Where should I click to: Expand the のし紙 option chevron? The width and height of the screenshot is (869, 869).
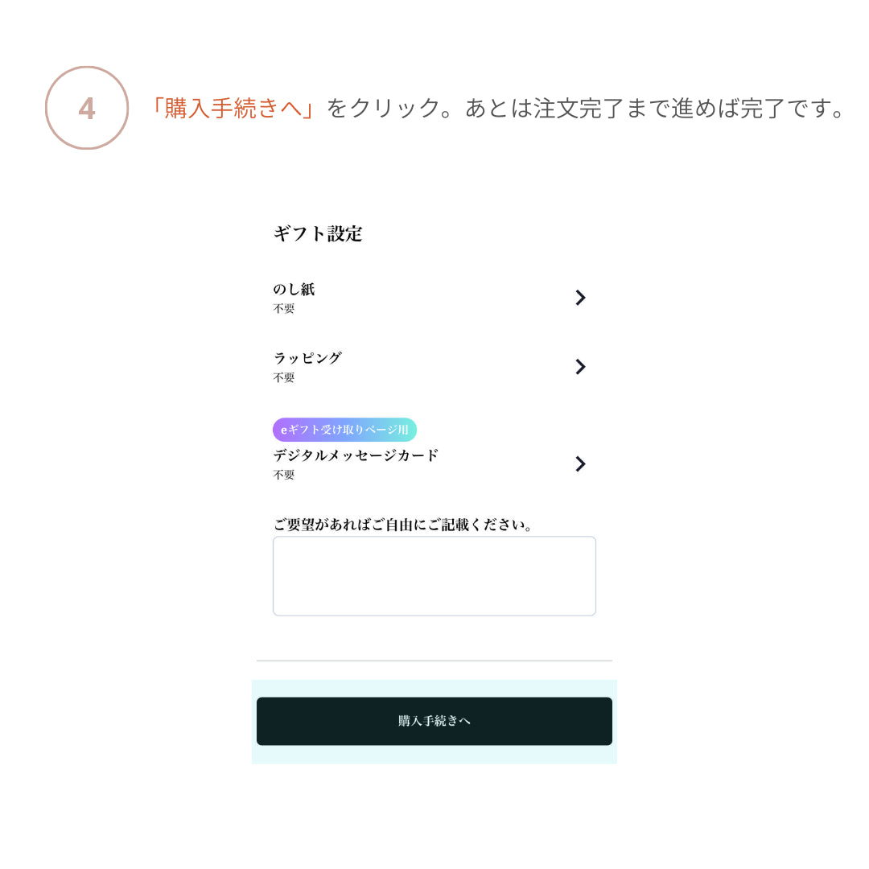(x=580, y=298)
